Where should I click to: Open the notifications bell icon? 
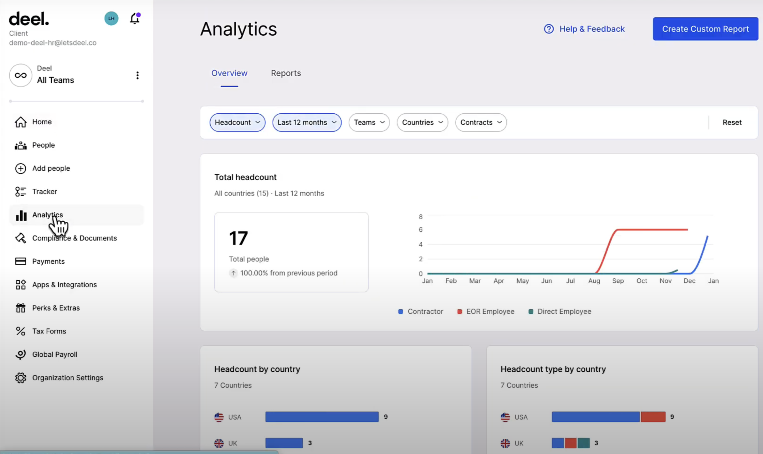[x=135, y=18]
